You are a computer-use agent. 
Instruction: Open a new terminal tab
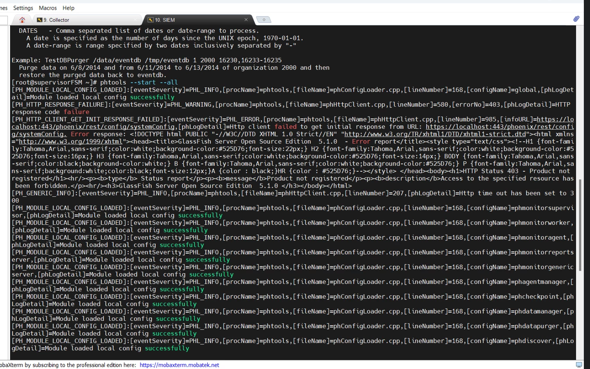[263, 20]
